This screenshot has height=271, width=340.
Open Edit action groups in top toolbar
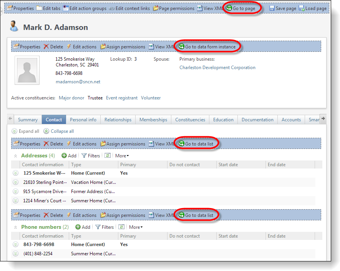tap(85, 8)
